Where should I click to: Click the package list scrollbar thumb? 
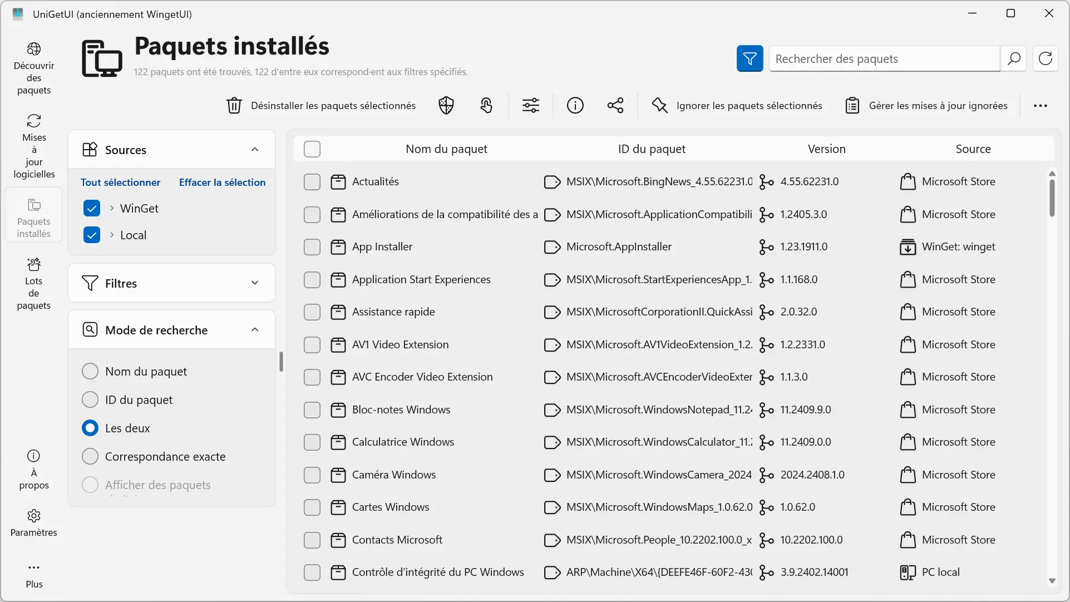[x=1052, y=198]
